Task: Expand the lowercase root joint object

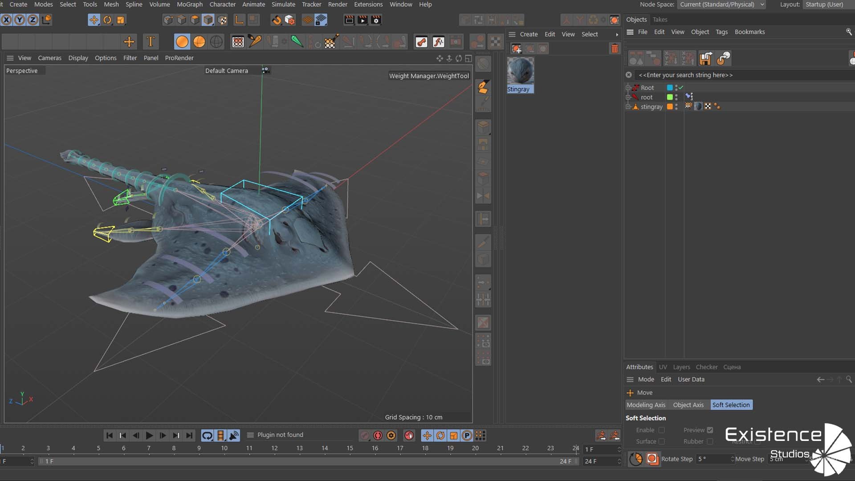Action: (628, 97)
